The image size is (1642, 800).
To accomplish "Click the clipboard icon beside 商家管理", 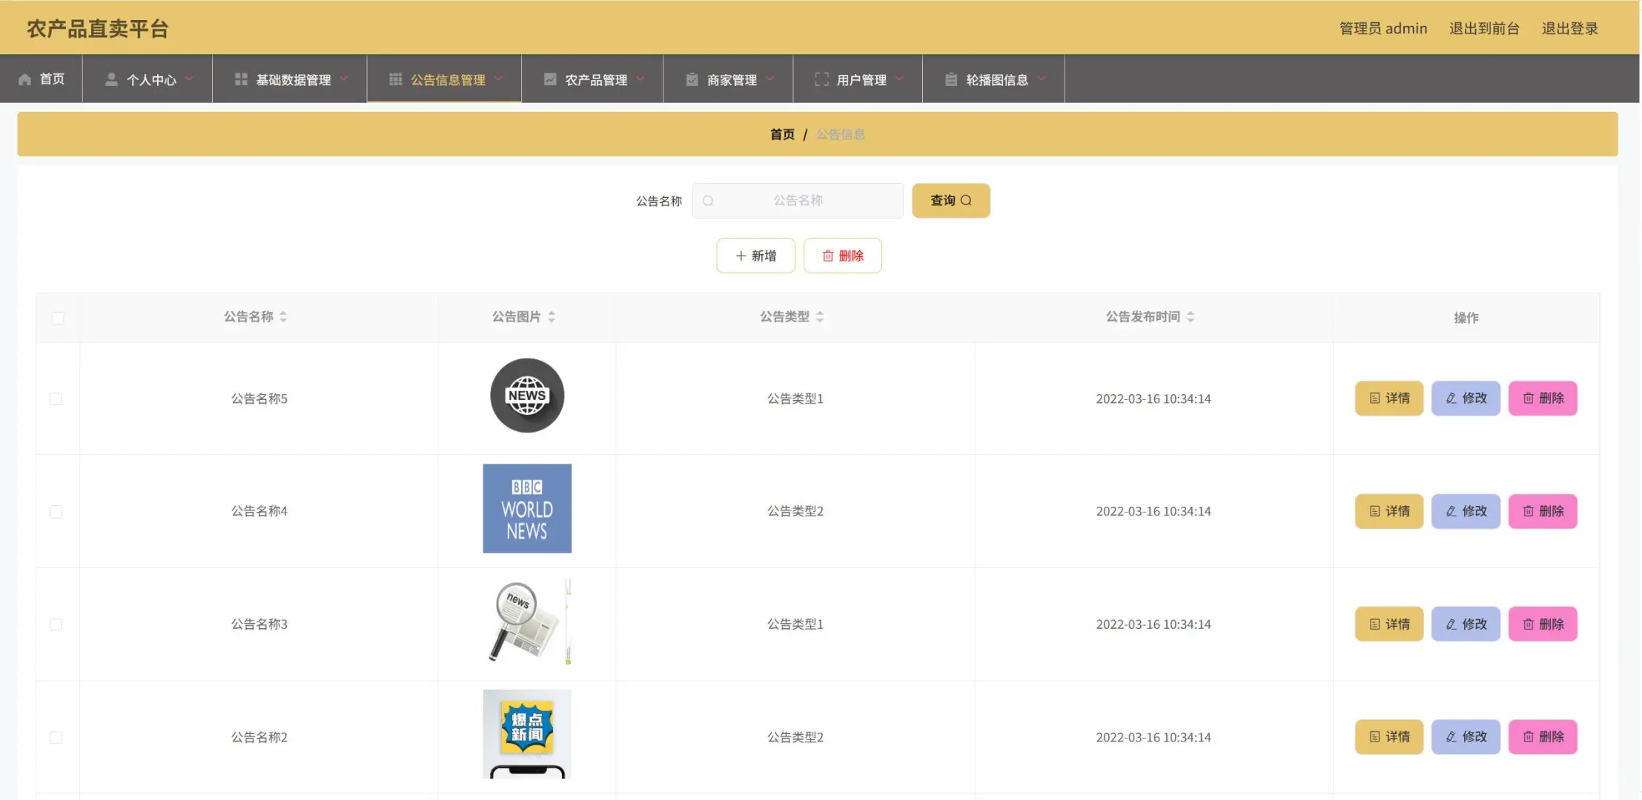I will [x=692, y=79].
